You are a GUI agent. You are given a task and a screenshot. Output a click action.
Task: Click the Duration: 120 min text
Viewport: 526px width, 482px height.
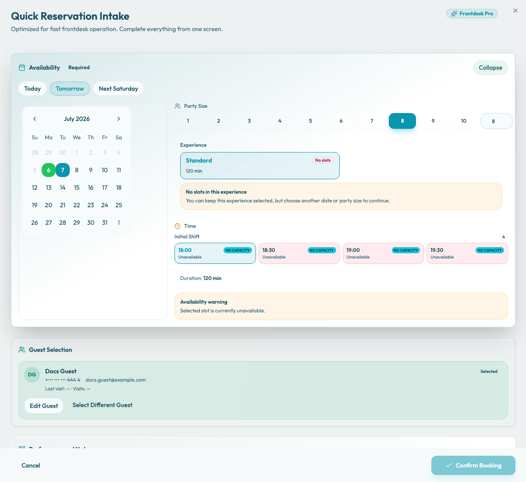coord(201,278)
